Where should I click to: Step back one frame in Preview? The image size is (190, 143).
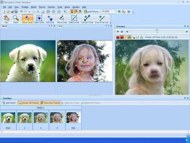tap(127, 31)
